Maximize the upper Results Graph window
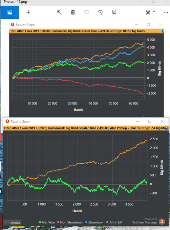170x230 pixels. pyautogui.click(x=148, y=25)
